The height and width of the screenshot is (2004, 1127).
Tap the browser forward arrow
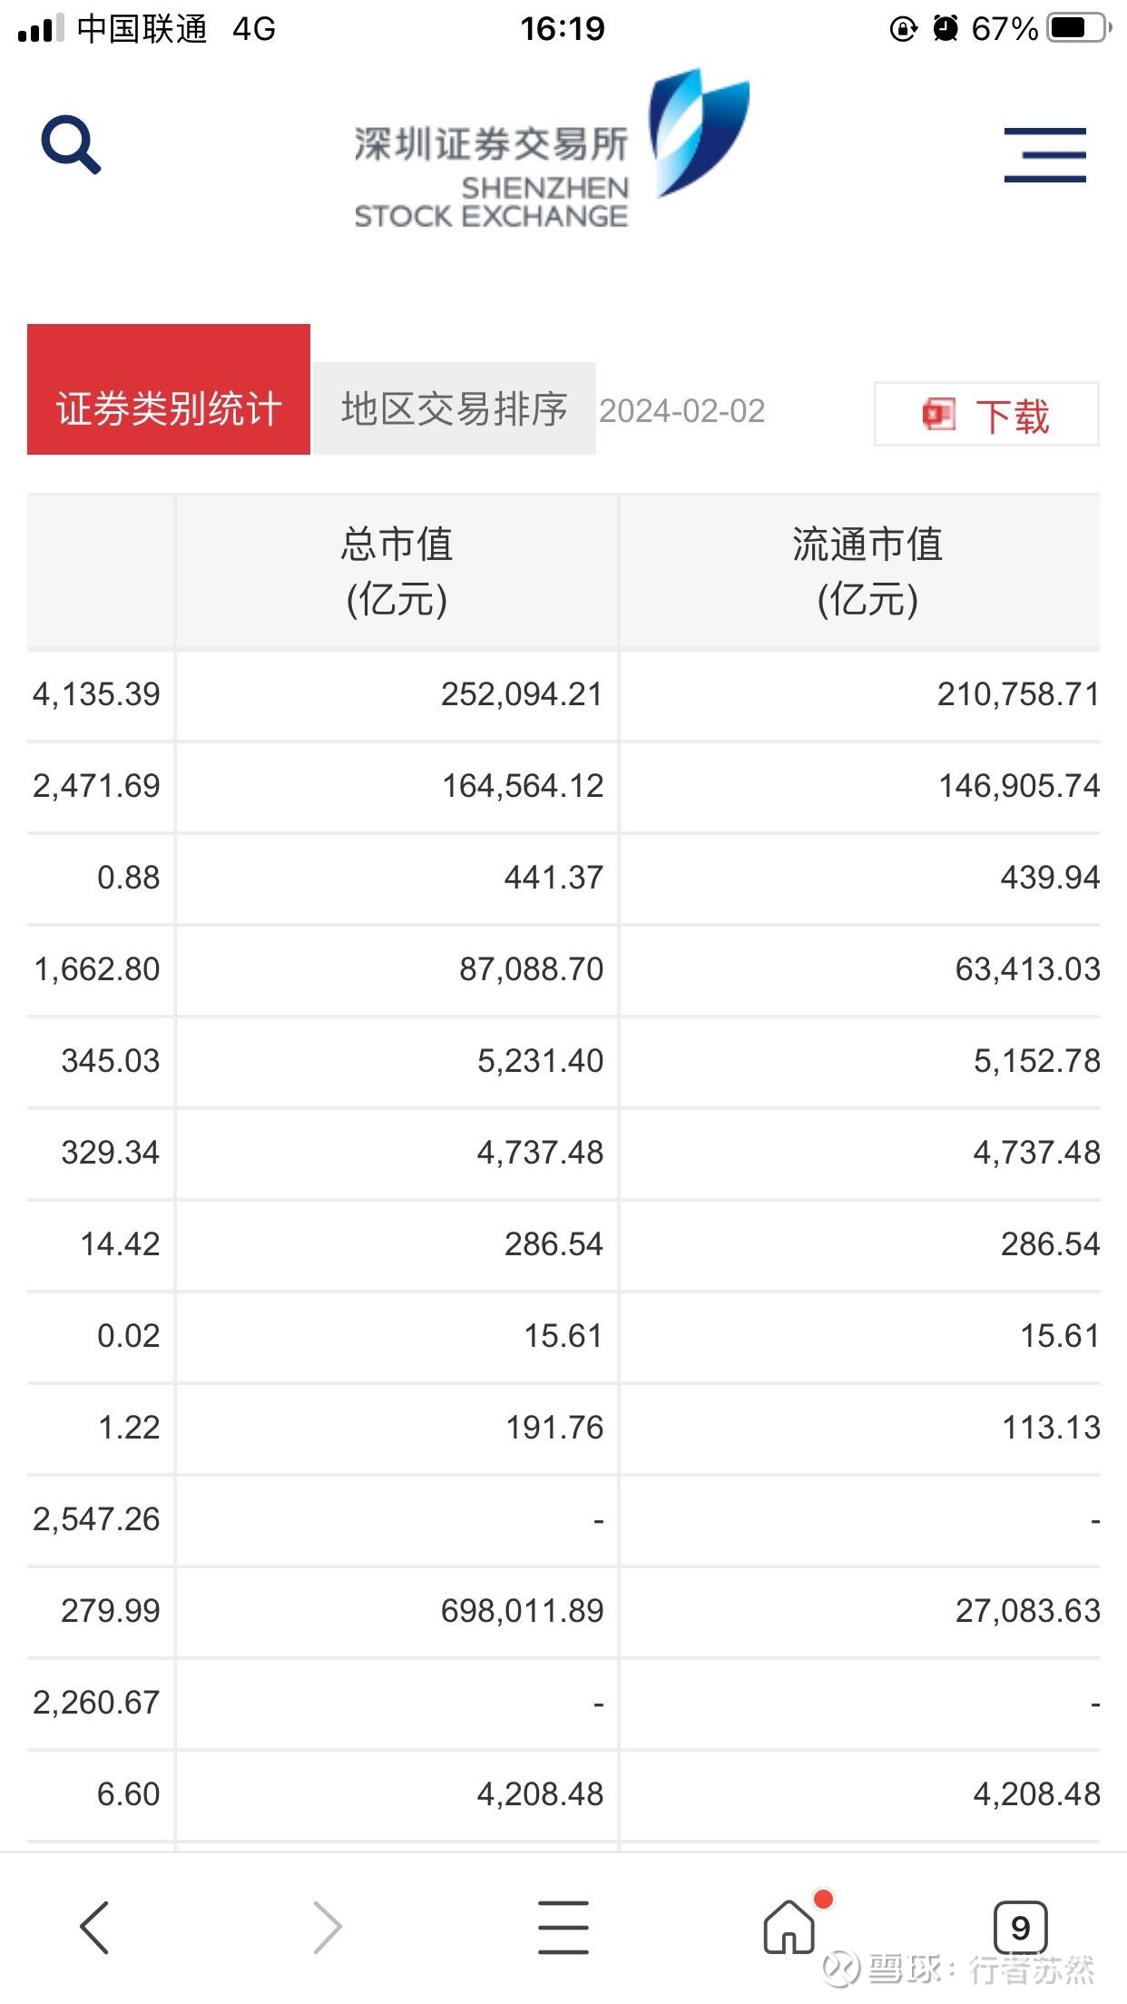327,1927
